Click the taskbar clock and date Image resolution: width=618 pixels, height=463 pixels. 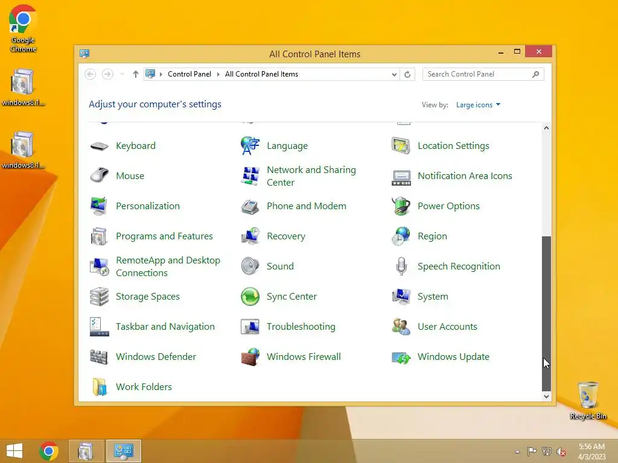[x=591, y=452]
